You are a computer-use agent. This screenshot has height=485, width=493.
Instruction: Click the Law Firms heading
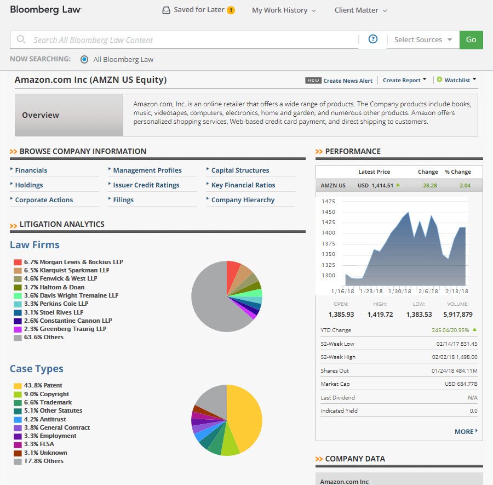pyautogui.click(x=35, y=245)
